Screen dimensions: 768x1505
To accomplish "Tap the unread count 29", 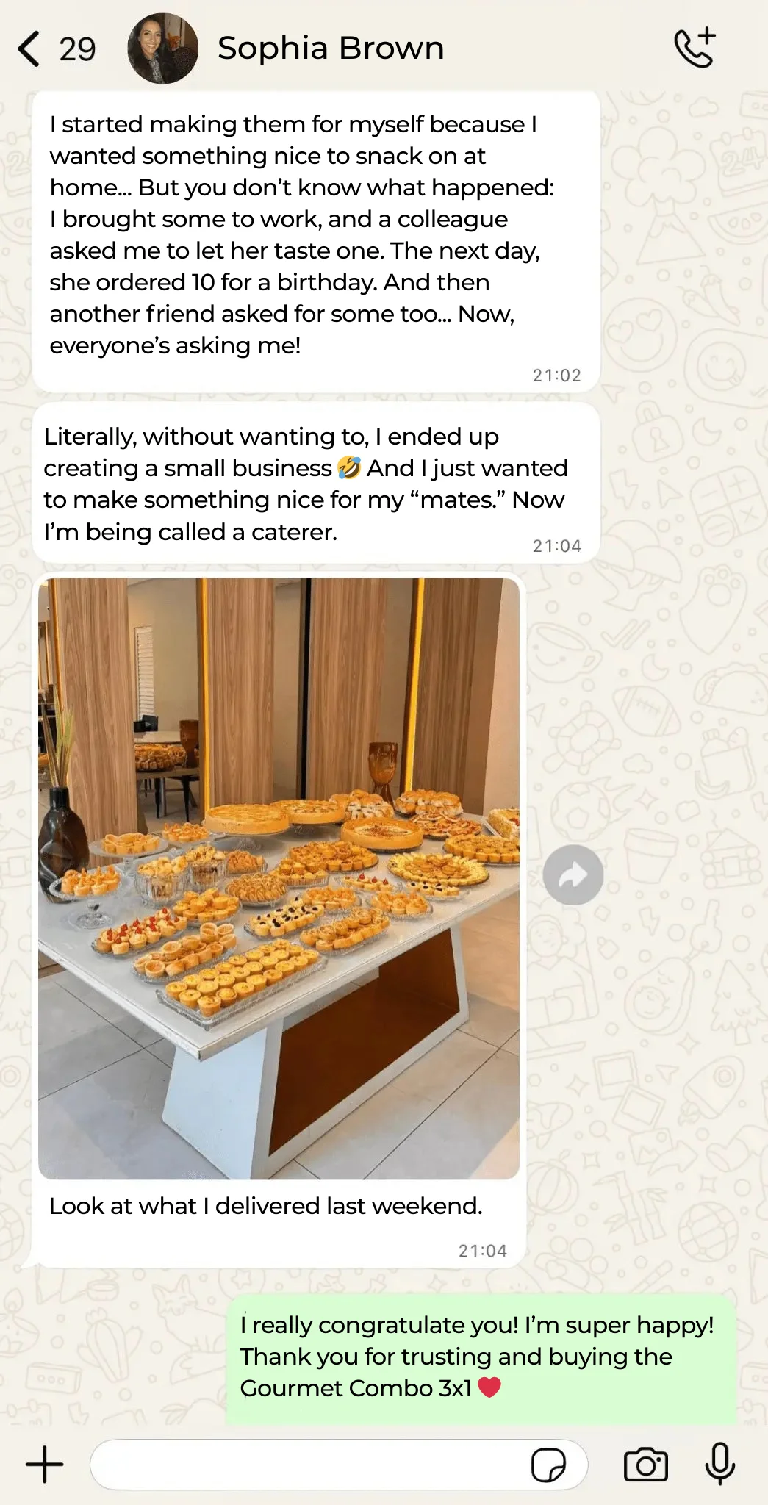I will (x=77, y=49).
